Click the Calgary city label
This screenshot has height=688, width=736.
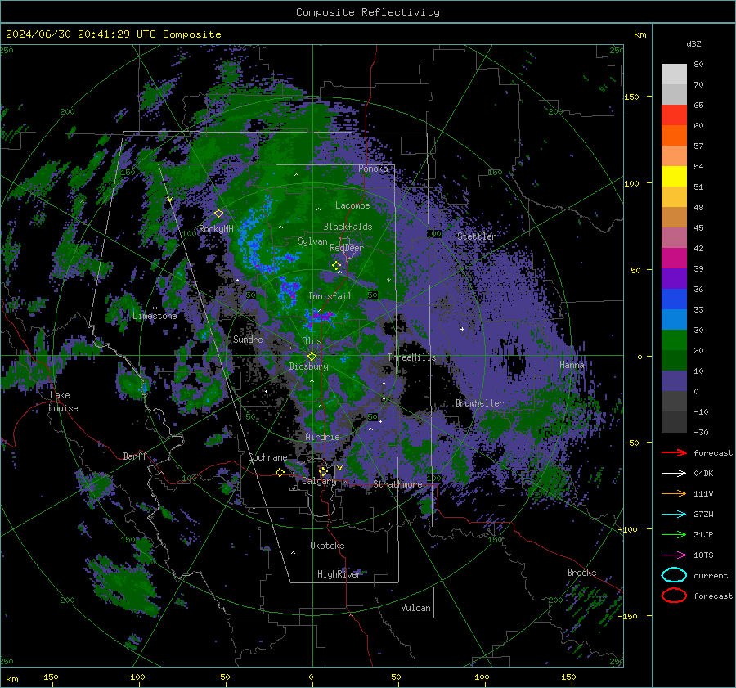pyautogui.click(x=319, y=481)
